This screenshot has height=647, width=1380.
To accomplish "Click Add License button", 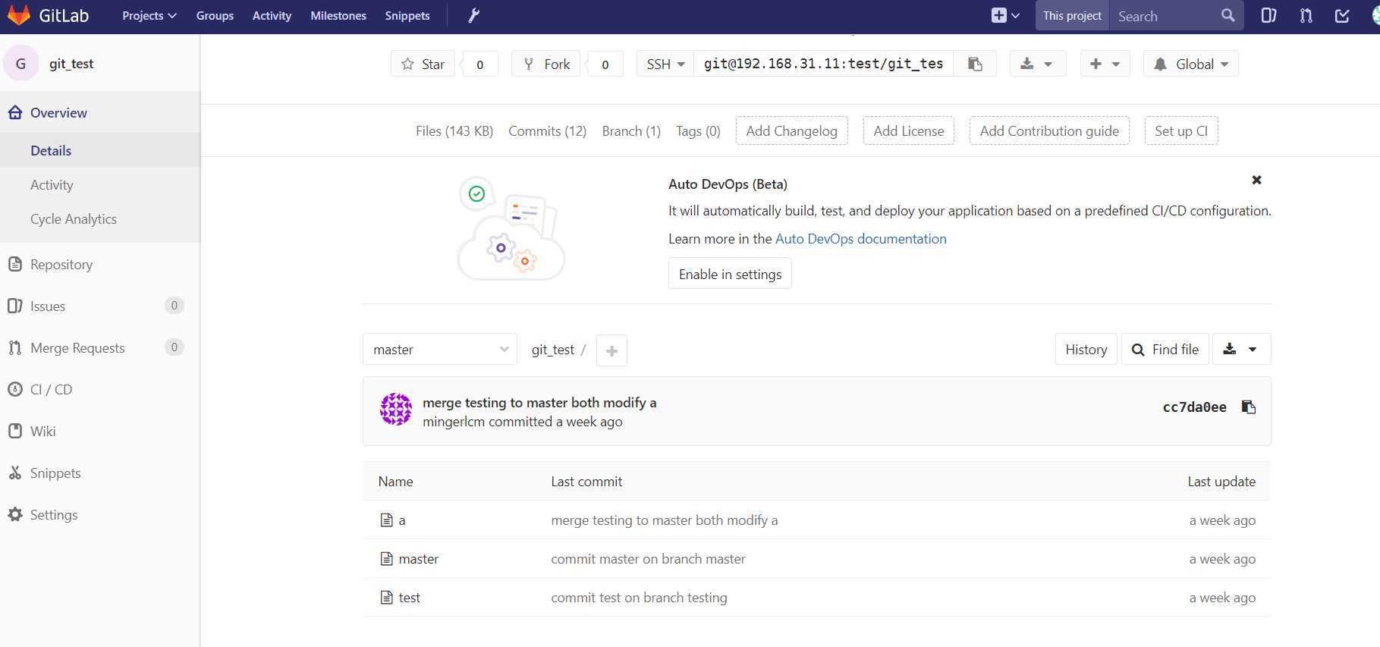I will [x=908, y=130].
